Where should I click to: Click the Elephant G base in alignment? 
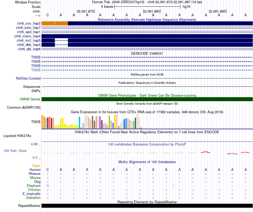48,186
